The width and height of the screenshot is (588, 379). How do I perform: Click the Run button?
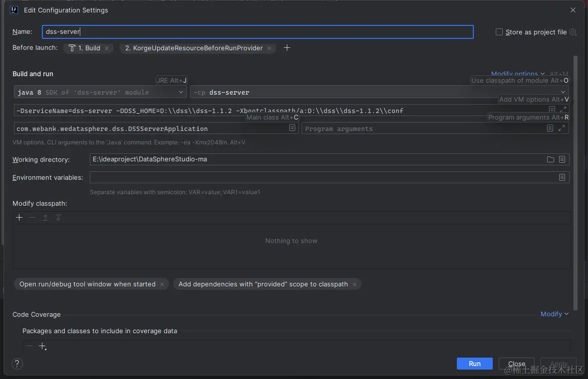(x=474, y=364)
